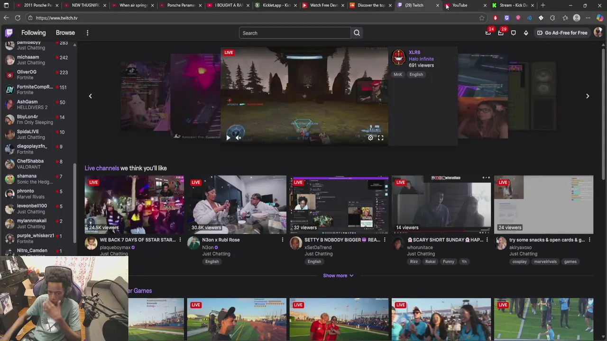Open options for WE BACK 7 DAYS stream
The height and width of the screenshot is (341, 607).
pos(180,240)
